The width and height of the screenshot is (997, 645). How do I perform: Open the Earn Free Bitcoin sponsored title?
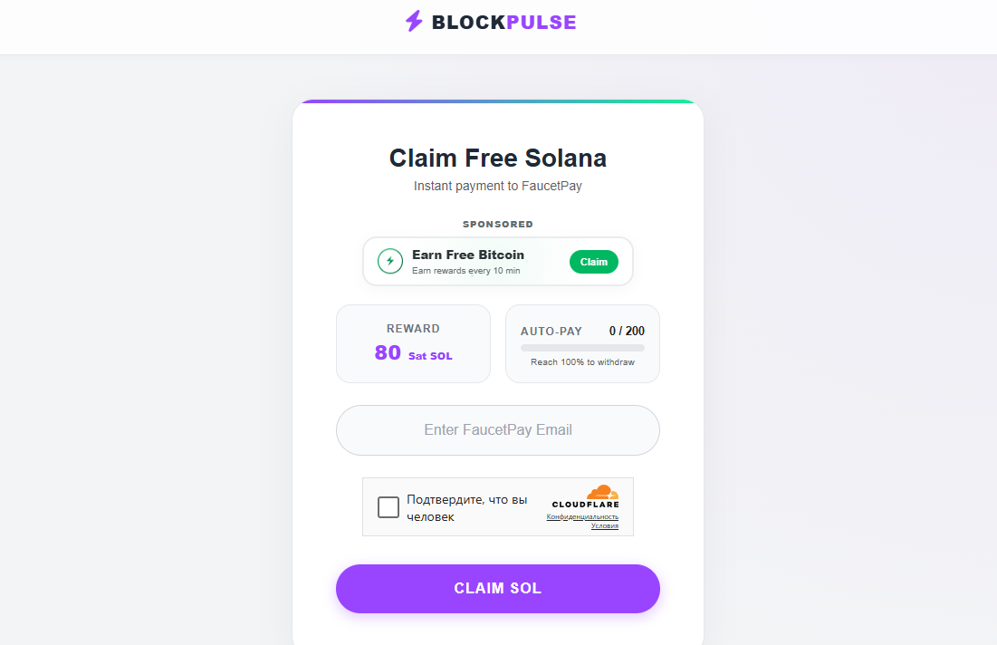467,255
